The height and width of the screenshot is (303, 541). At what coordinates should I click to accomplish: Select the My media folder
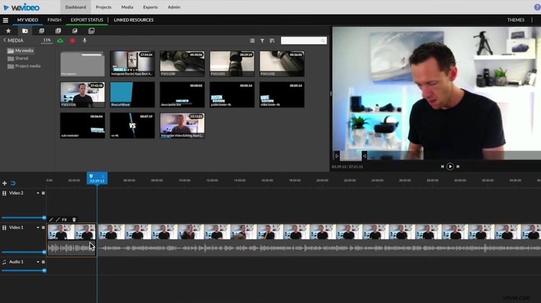click(x=21, y=51)
